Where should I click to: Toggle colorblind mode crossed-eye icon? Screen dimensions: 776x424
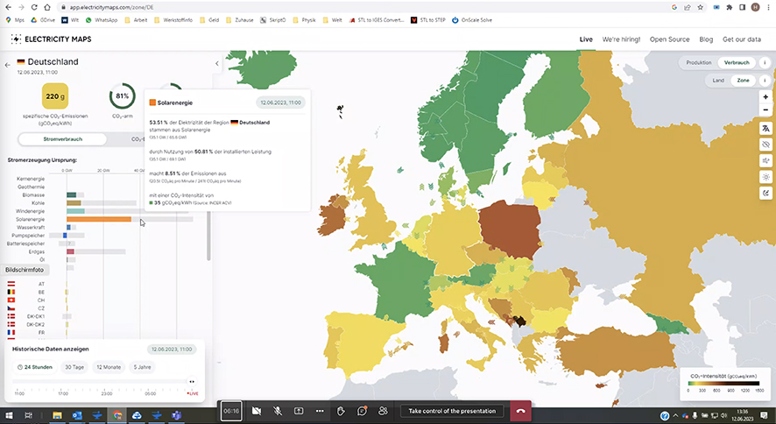point(765,145)
